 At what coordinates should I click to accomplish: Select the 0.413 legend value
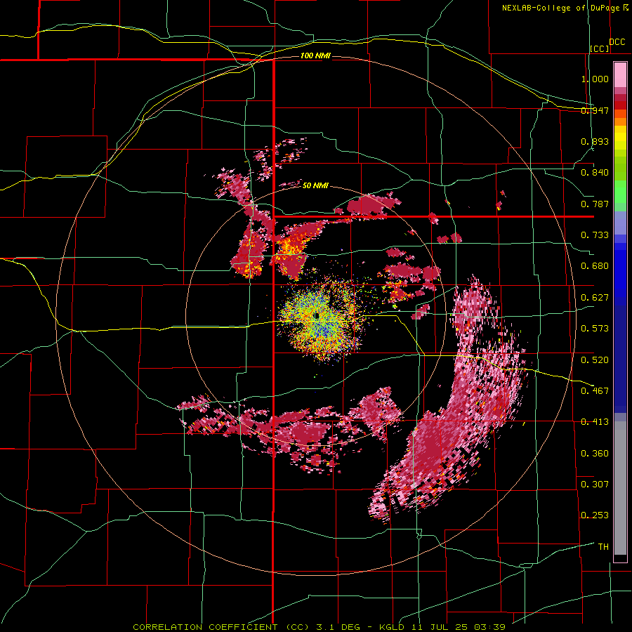[595, 422]
